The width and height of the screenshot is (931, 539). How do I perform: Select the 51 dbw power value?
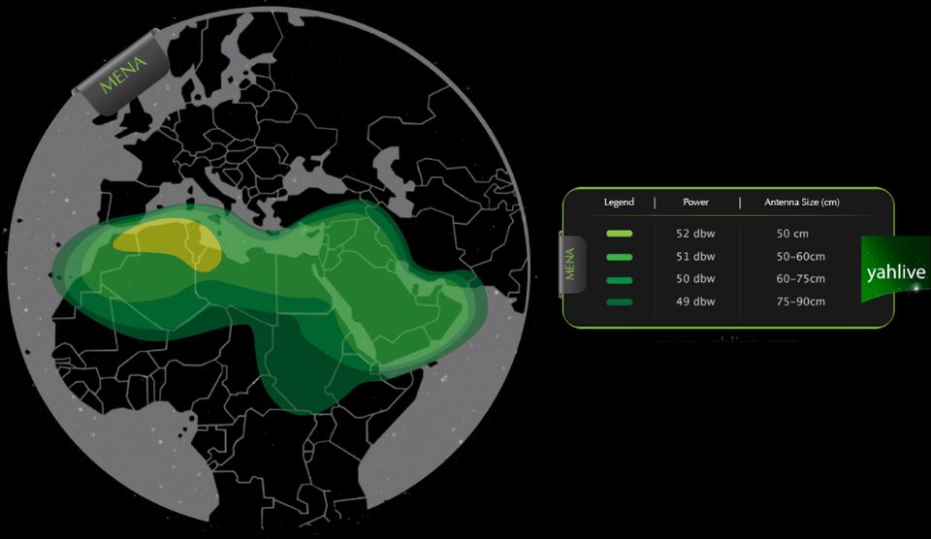695,257
